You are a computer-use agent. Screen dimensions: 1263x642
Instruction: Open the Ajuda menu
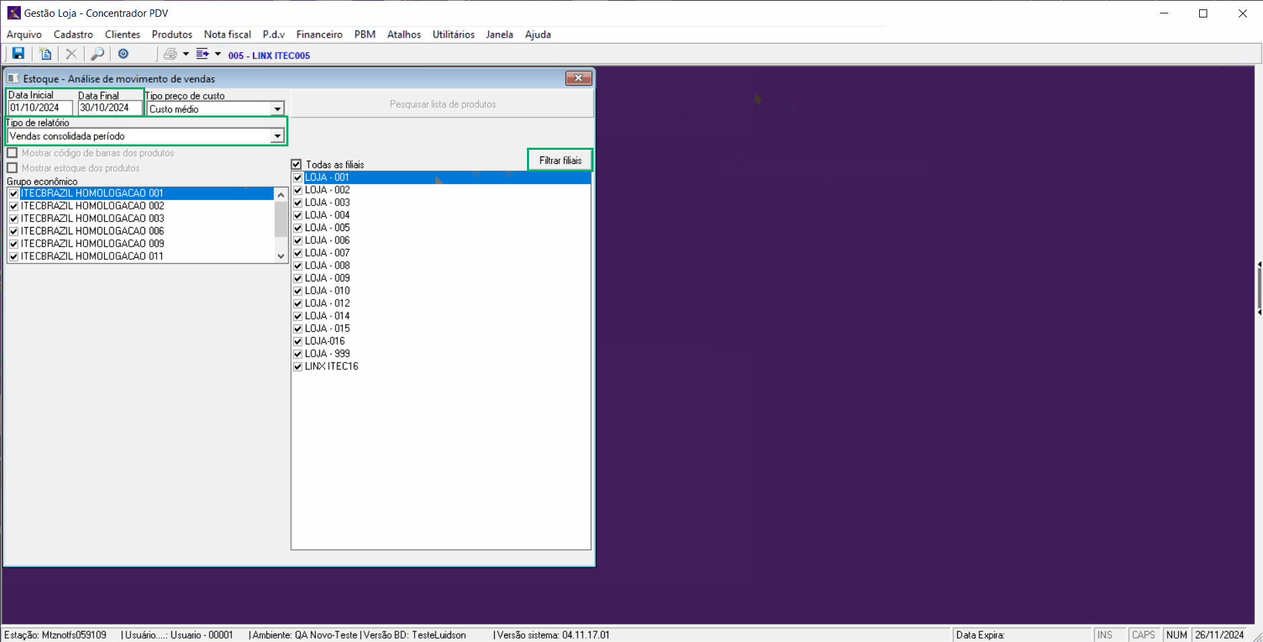tap(538, 34)
